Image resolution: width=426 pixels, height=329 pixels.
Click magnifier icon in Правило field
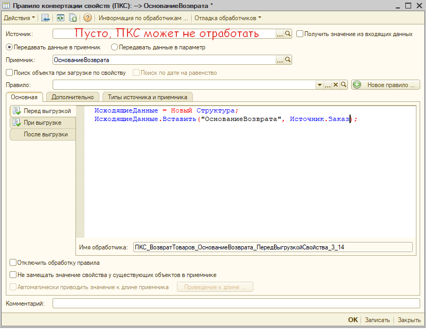coord(344,85)
